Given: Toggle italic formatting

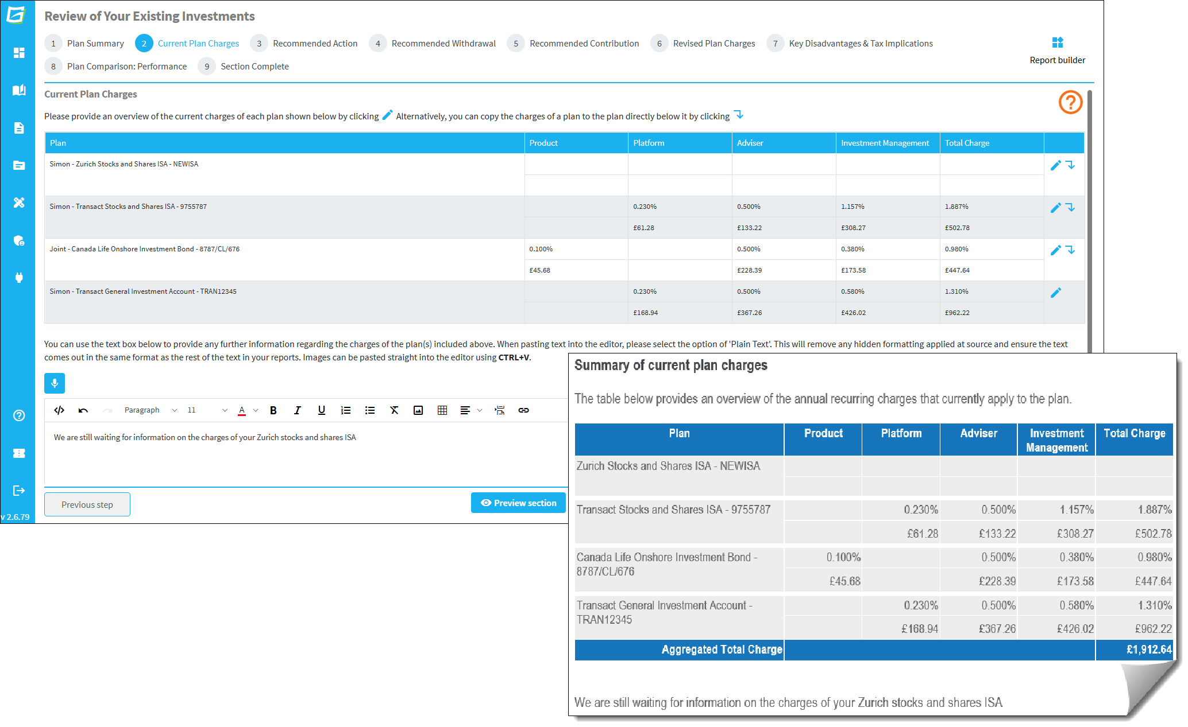Looking at the screenshot, I should 298,410.
